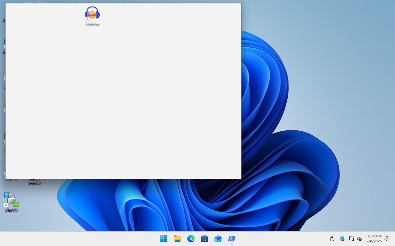Switch to the PowerShell taskbar app
The height and width of the screenshot is (246, 395).
coord(232,239)
